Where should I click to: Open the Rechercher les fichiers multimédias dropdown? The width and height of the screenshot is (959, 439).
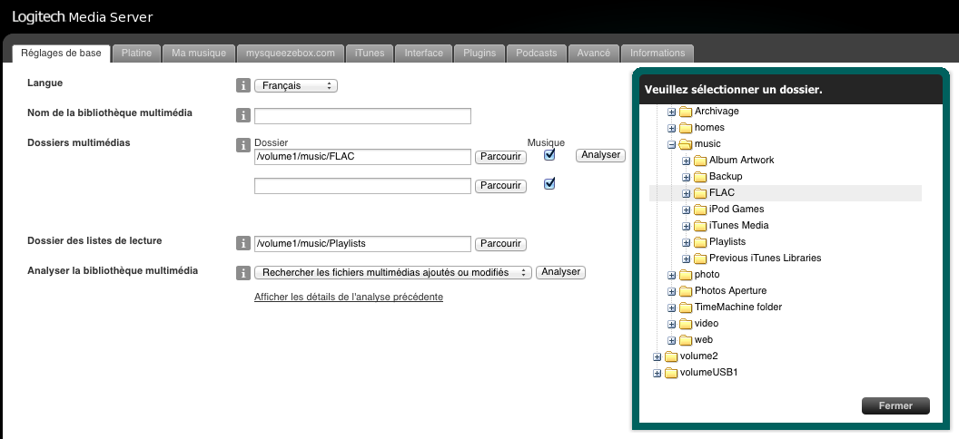point(393,272)
